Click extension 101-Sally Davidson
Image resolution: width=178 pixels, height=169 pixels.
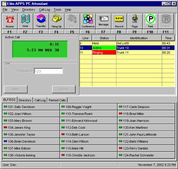pos(31,107)
